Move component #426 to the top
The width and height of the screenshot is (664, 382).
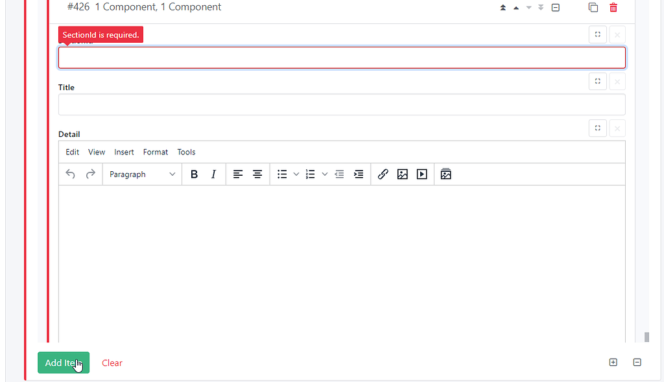(503, 7)
